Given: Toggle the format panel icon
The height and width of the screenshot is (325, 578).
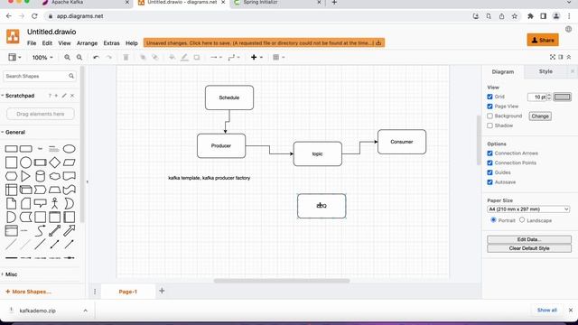Looking at the screenshot, I should [561, 57].
